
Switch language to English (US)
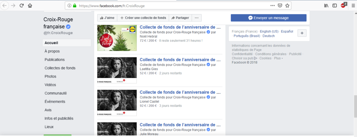(x=269, y=32)
